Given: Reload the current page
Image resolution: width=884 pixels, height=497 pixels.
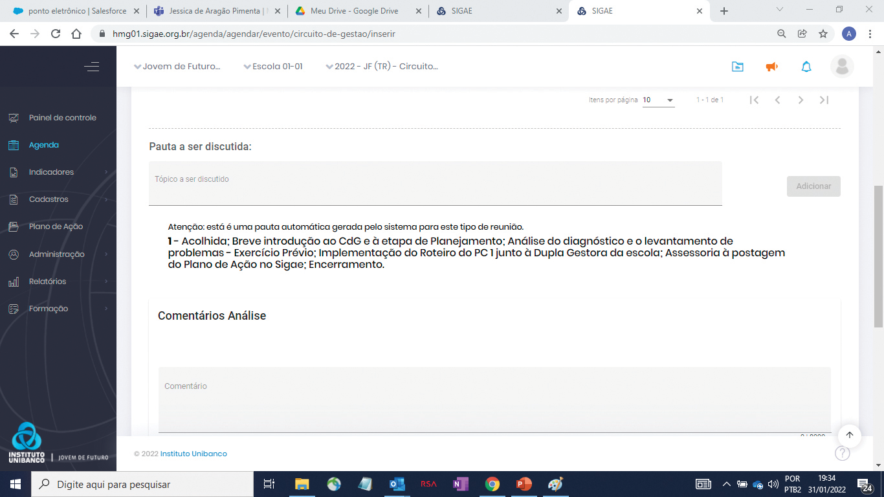Looking at the screenshot, I should tap(56, 34).
